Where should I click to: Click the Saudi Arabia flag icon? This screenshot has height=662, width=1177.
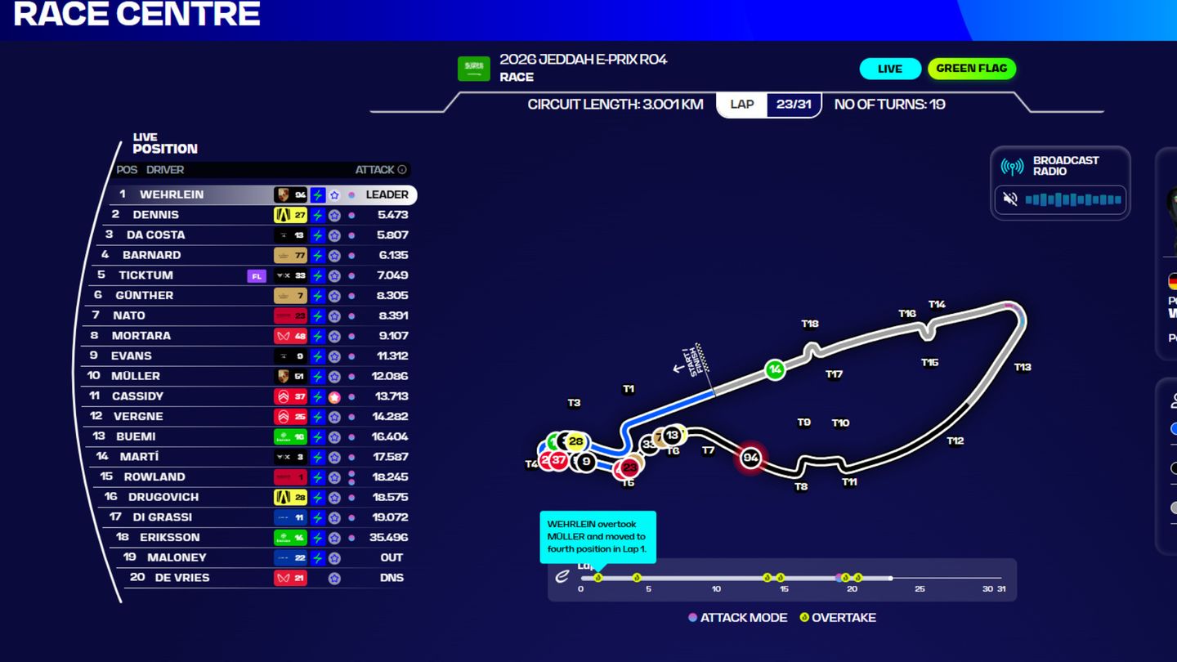pyautogui.click(x=473, y=68)
